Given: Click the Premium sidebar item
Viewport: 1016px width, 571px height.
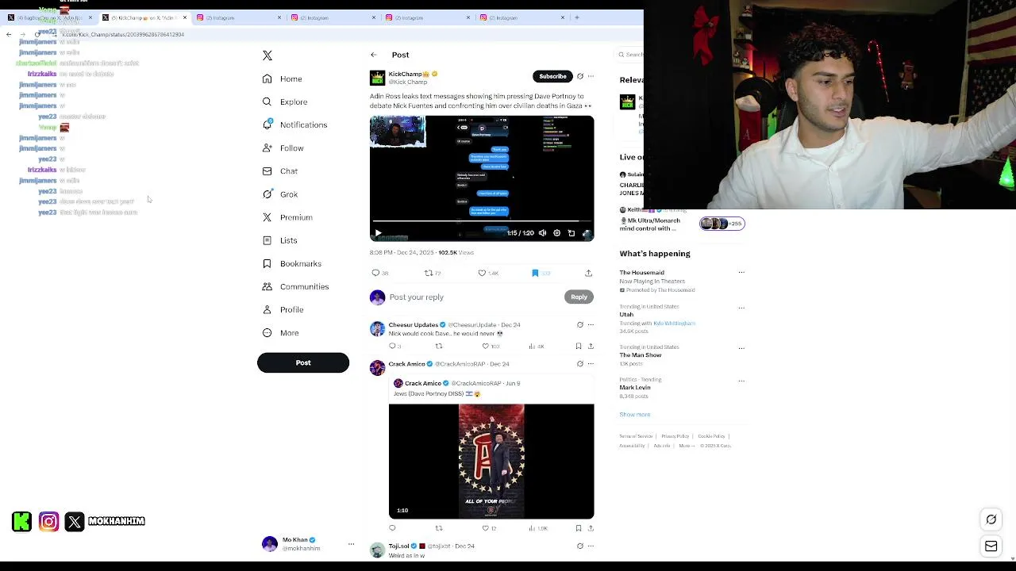Looking at the screenshot, I should [287, 217].
